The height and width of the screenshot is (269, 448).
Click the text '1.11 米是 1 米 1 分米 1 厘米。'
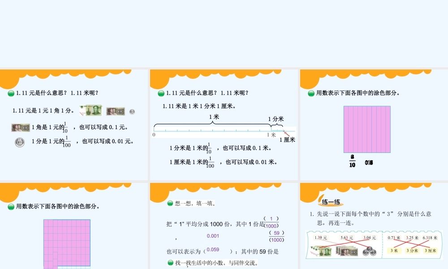tap(199, 106)
